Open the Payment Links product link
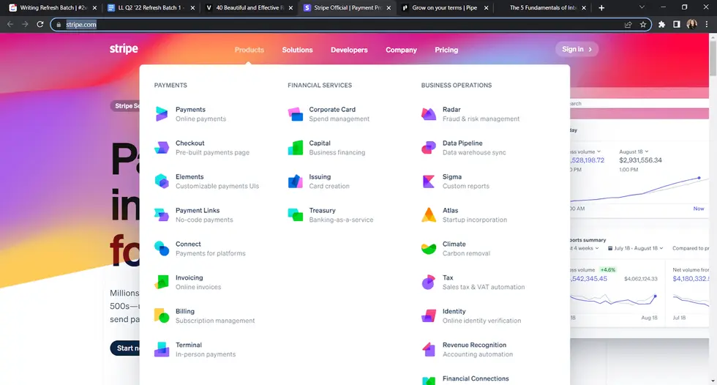This screenshot has width=717, height=385. tap(198, 210)
